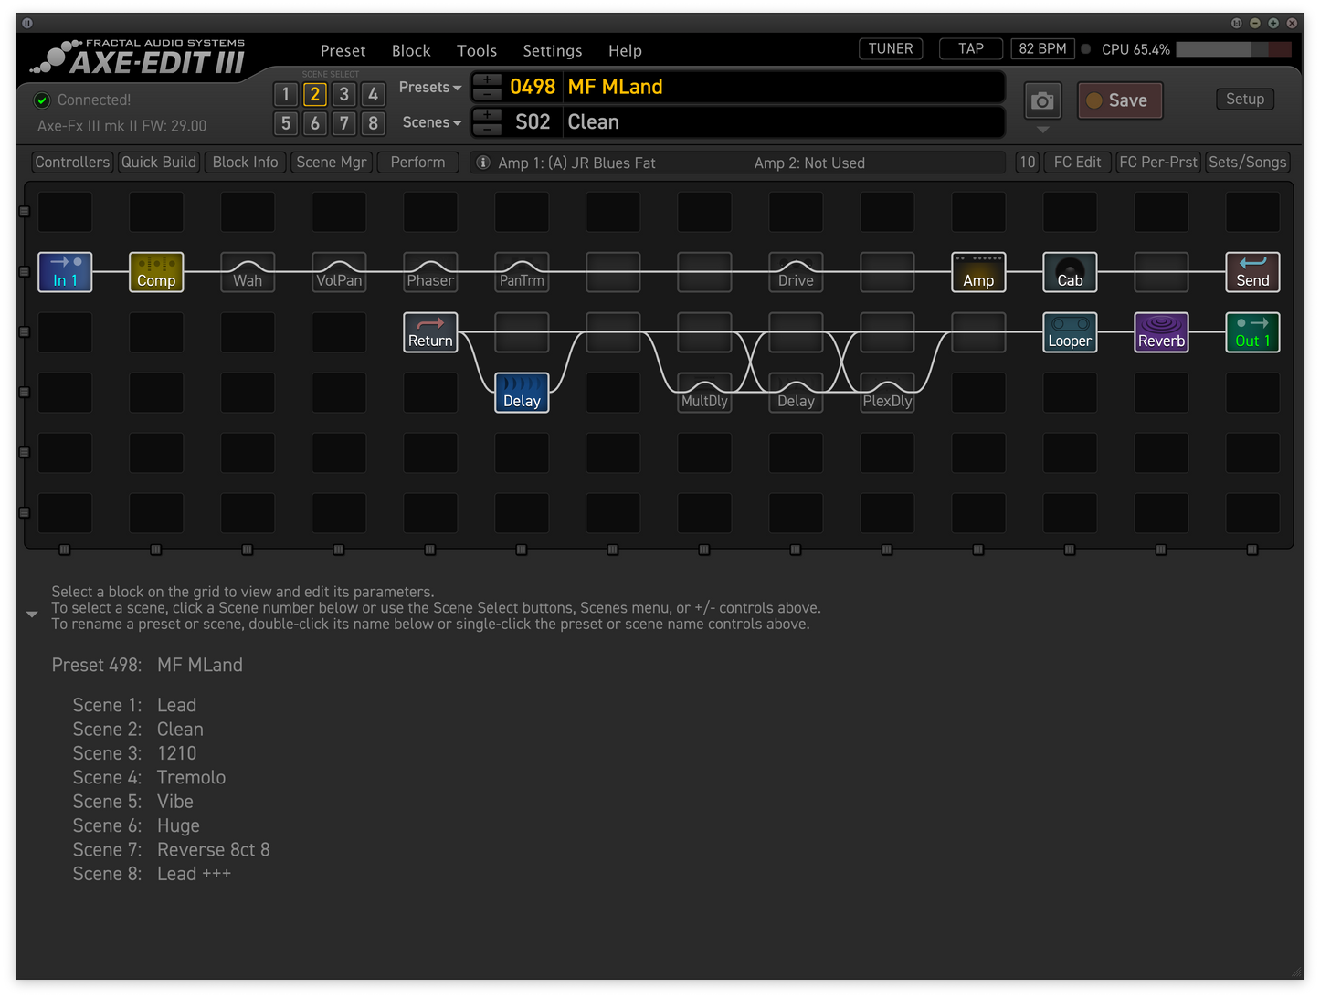Switch to Scene 5

tap(285, 123)
